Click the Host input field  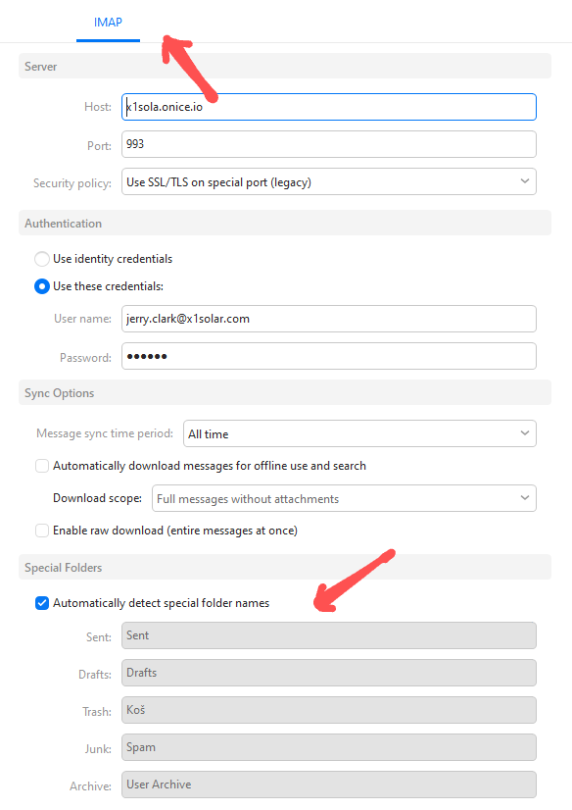click(x=329, y=107)
